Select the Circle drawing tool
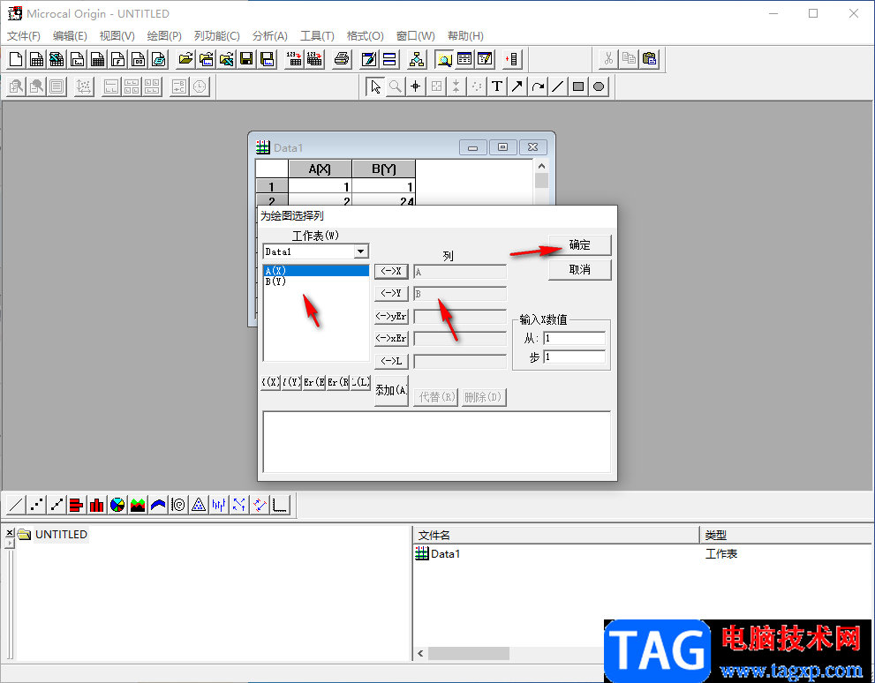The image size is (875, 683). (x=599, y=86)
